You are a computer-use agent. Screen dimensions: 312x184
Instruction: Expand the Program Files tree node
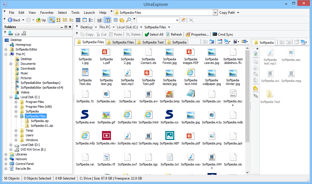(16, 102)
